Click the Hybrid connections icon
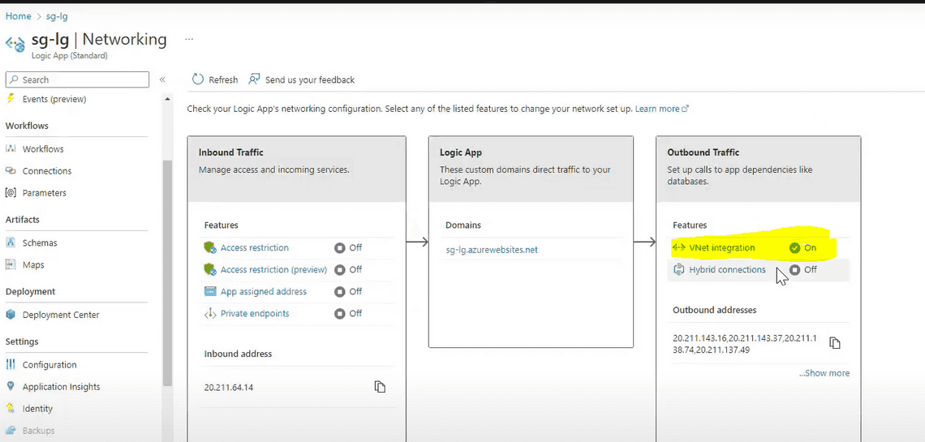 pyautogui.click(x=678, y=270)
